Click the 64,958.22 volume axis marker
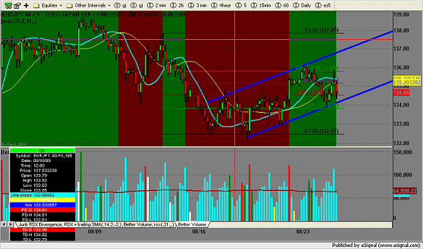 pos(405,191)
